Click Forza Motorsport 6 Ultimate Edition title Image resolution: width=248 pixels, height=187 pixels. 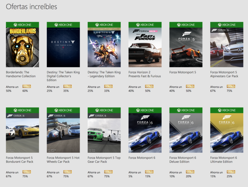224,160
